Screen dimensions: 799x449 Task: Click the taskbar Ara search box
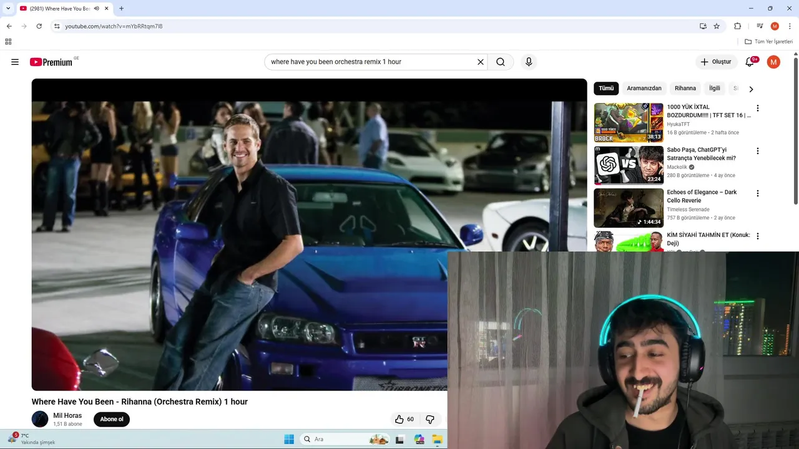click(x=345, y=439)
